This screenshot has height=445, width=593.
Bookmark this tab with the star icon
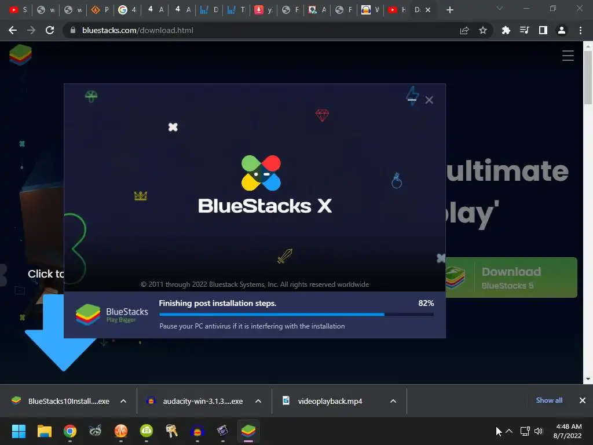click(482, 30)
